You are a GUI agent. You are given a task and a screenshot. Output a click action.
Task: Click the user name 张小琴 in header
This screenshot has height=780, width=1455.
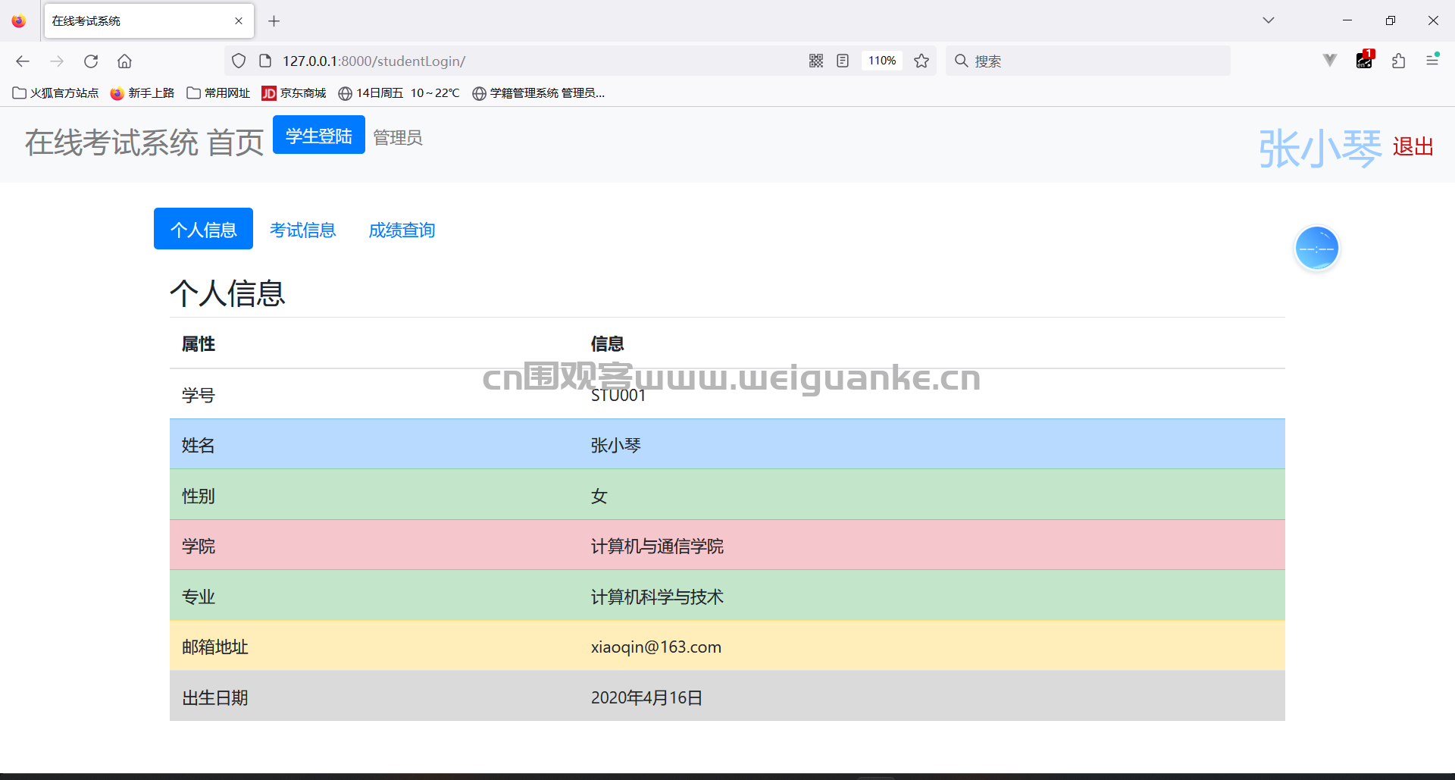[x=1320, y=148]
